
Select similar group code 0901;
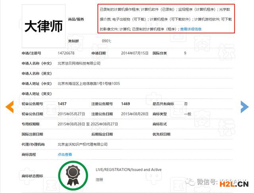coord(107,41)
